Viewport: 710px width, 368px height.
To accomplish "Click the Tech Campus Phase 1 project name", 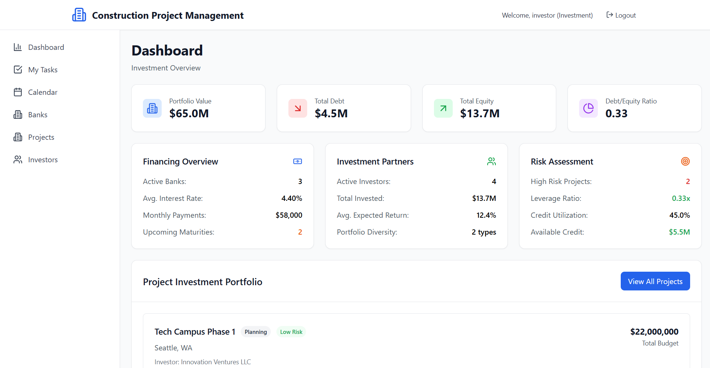I will [x=195, y=332].
